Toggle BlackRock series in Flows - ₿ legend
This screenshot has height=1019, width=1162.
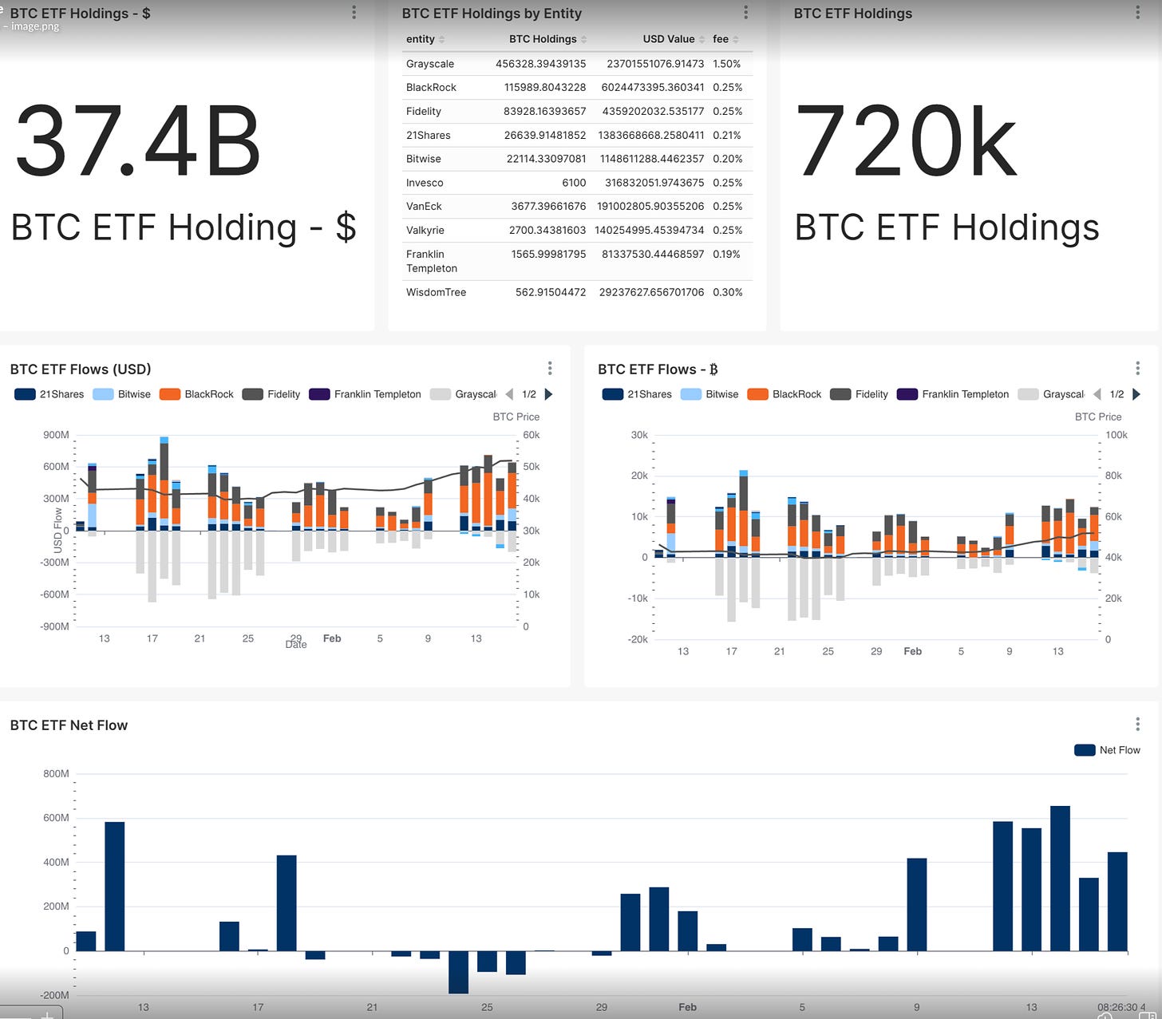pos(785,394)
